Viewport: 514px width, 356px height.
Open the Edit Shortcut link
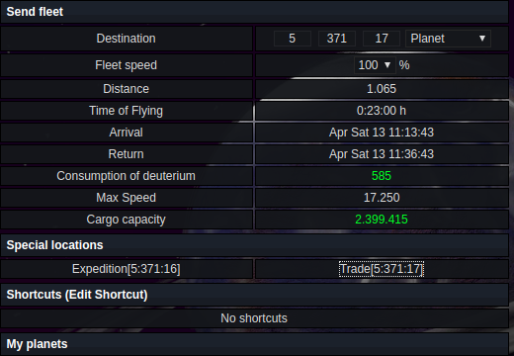point(107,295)
